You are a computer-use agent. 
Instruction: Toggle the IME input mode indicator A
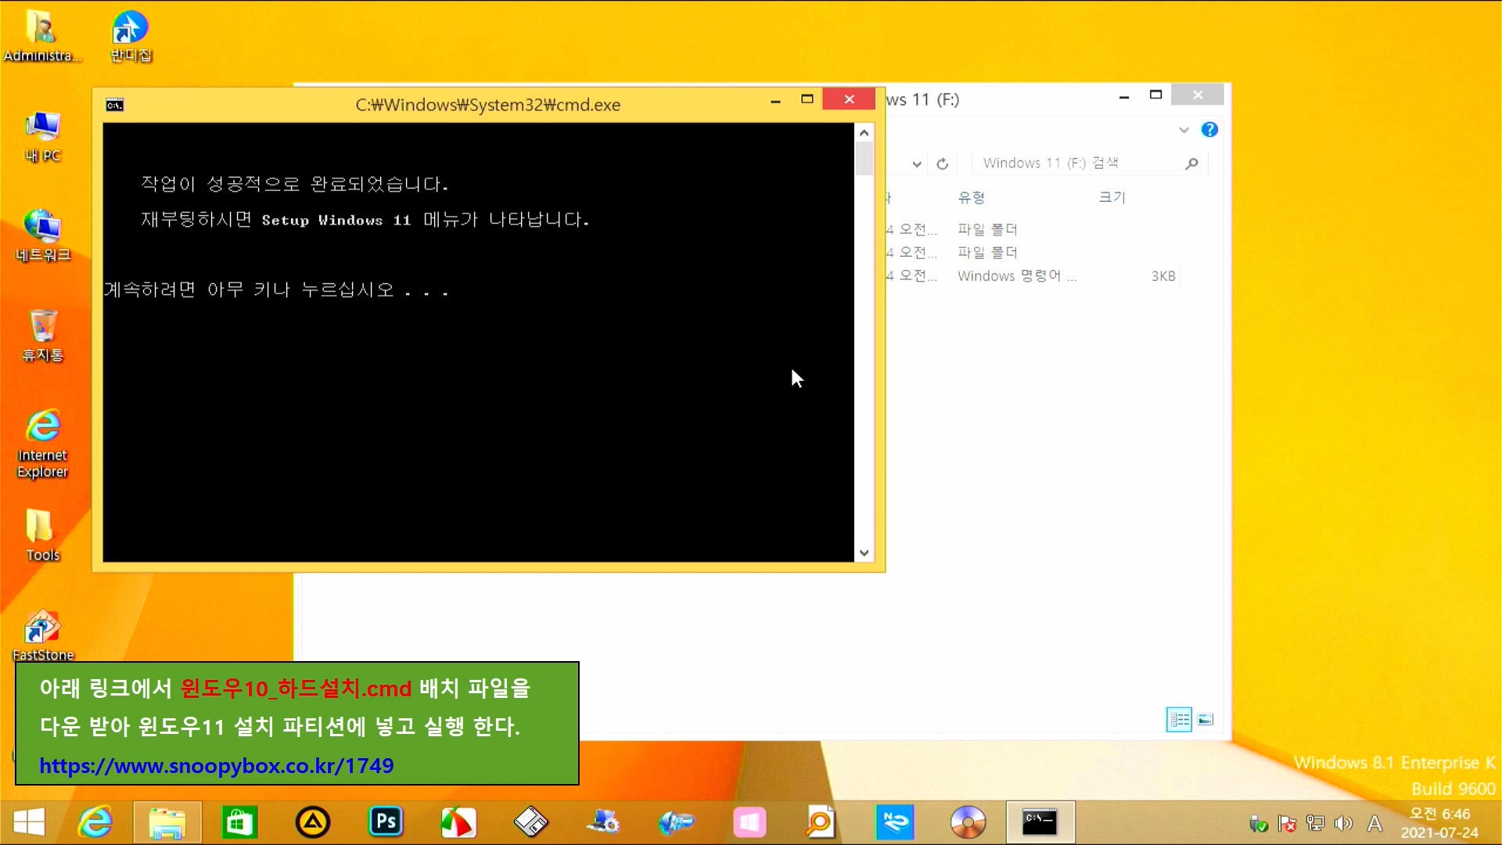pos(1374,823)
